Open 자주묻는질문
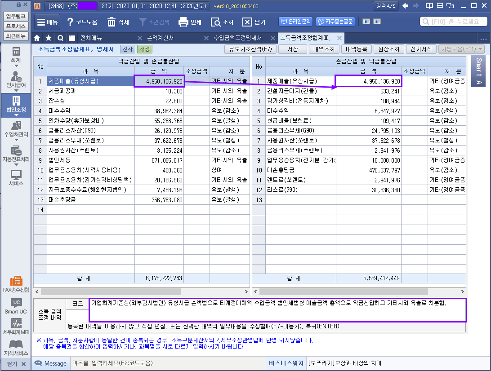This screenshot has width=491, height=371. [x=335, y=22]
